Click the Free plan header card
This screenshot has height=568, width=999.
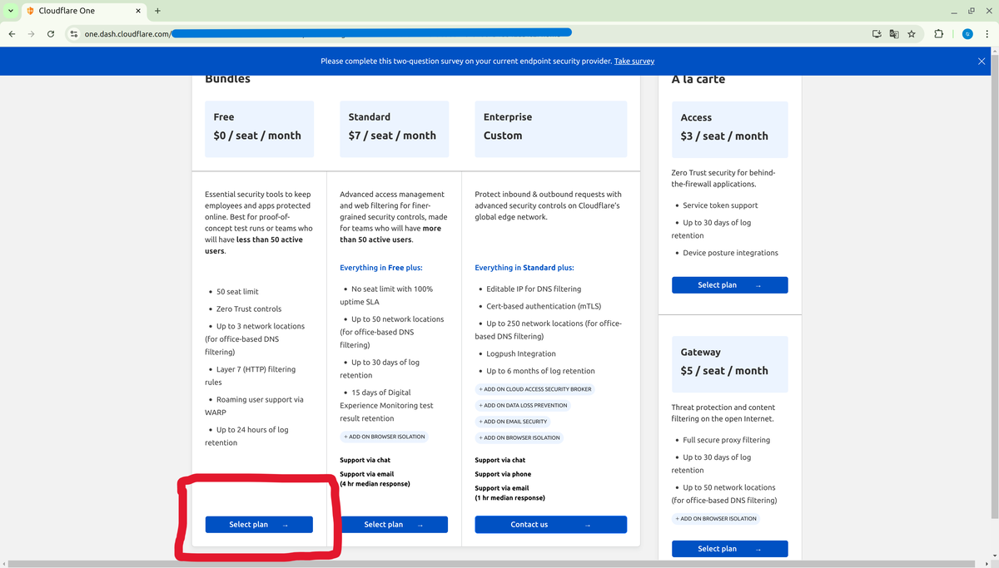tap(259, 129)
